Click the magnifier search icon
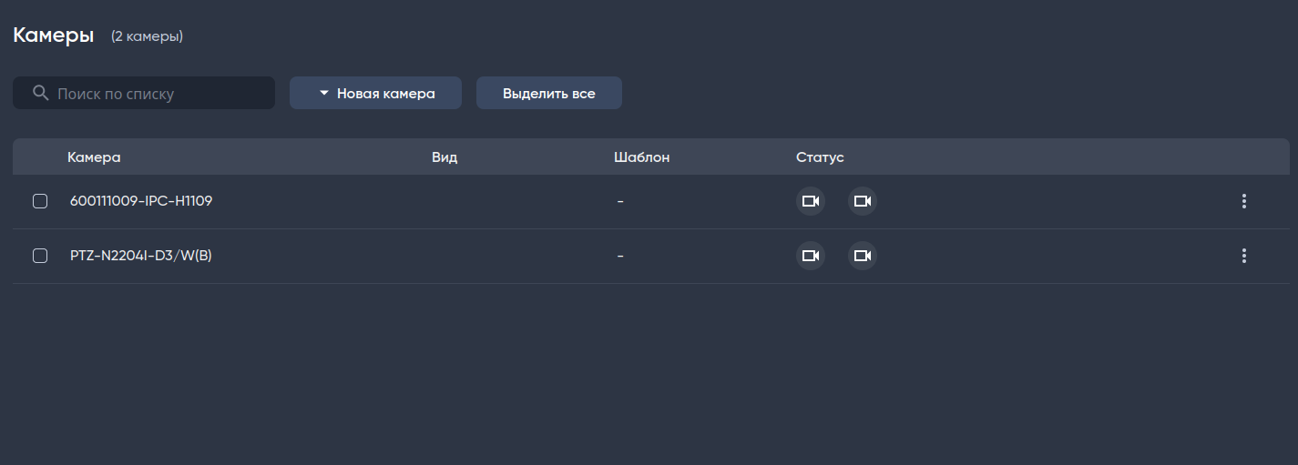Screen dimensions: 1298x465 click(40, 93)
